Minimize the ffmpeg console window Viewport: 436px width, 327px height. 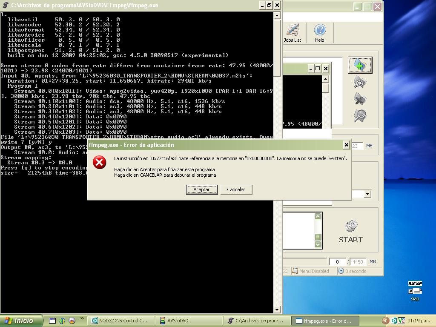click(x=262, y=5)
